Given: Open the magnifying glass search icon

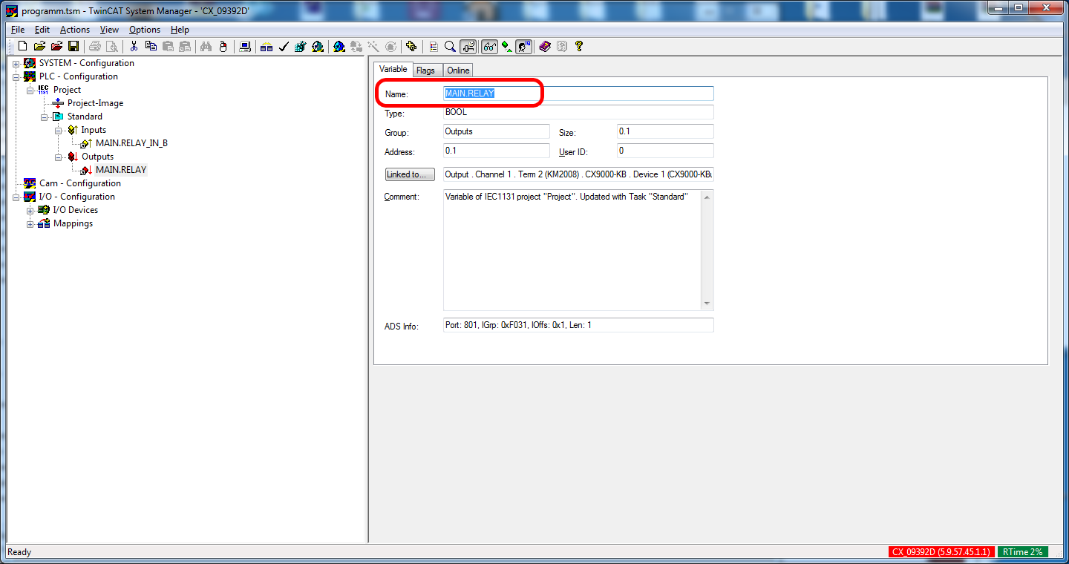Looking at the screenshot, I should click(x=450, y=47).
